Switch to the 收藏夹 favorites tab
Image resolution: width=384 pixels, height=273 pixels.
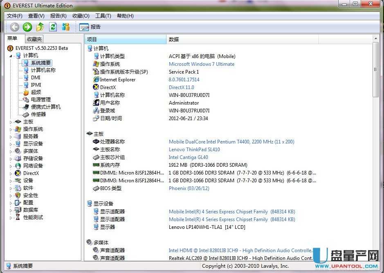pos(34,39)
